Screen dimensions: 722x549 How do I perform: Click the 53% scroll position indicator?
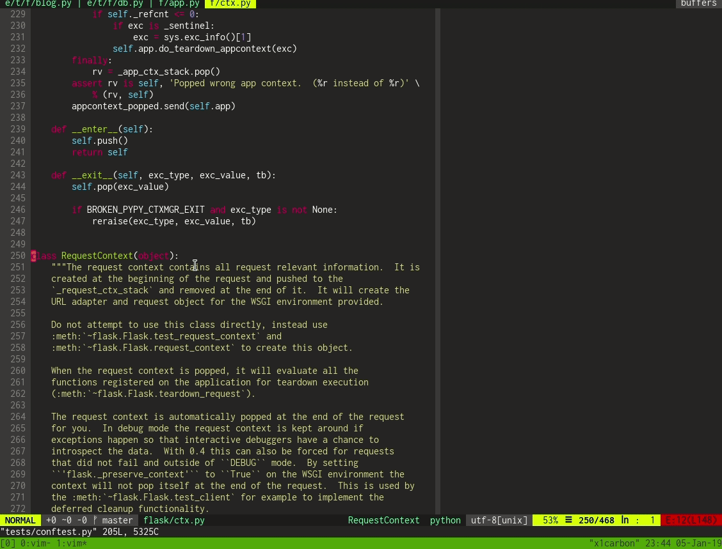[x=549, y=520]
